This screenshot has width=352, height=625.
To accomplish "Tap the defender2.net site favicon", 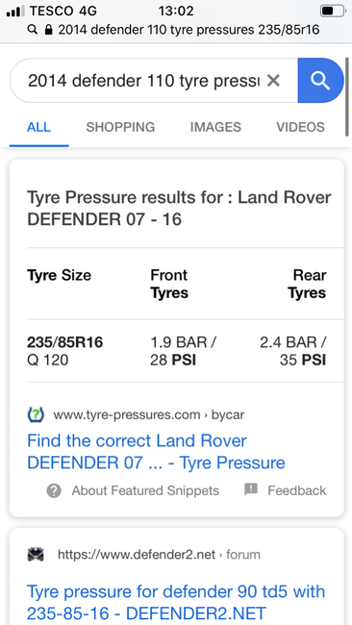I will point(36,555).
